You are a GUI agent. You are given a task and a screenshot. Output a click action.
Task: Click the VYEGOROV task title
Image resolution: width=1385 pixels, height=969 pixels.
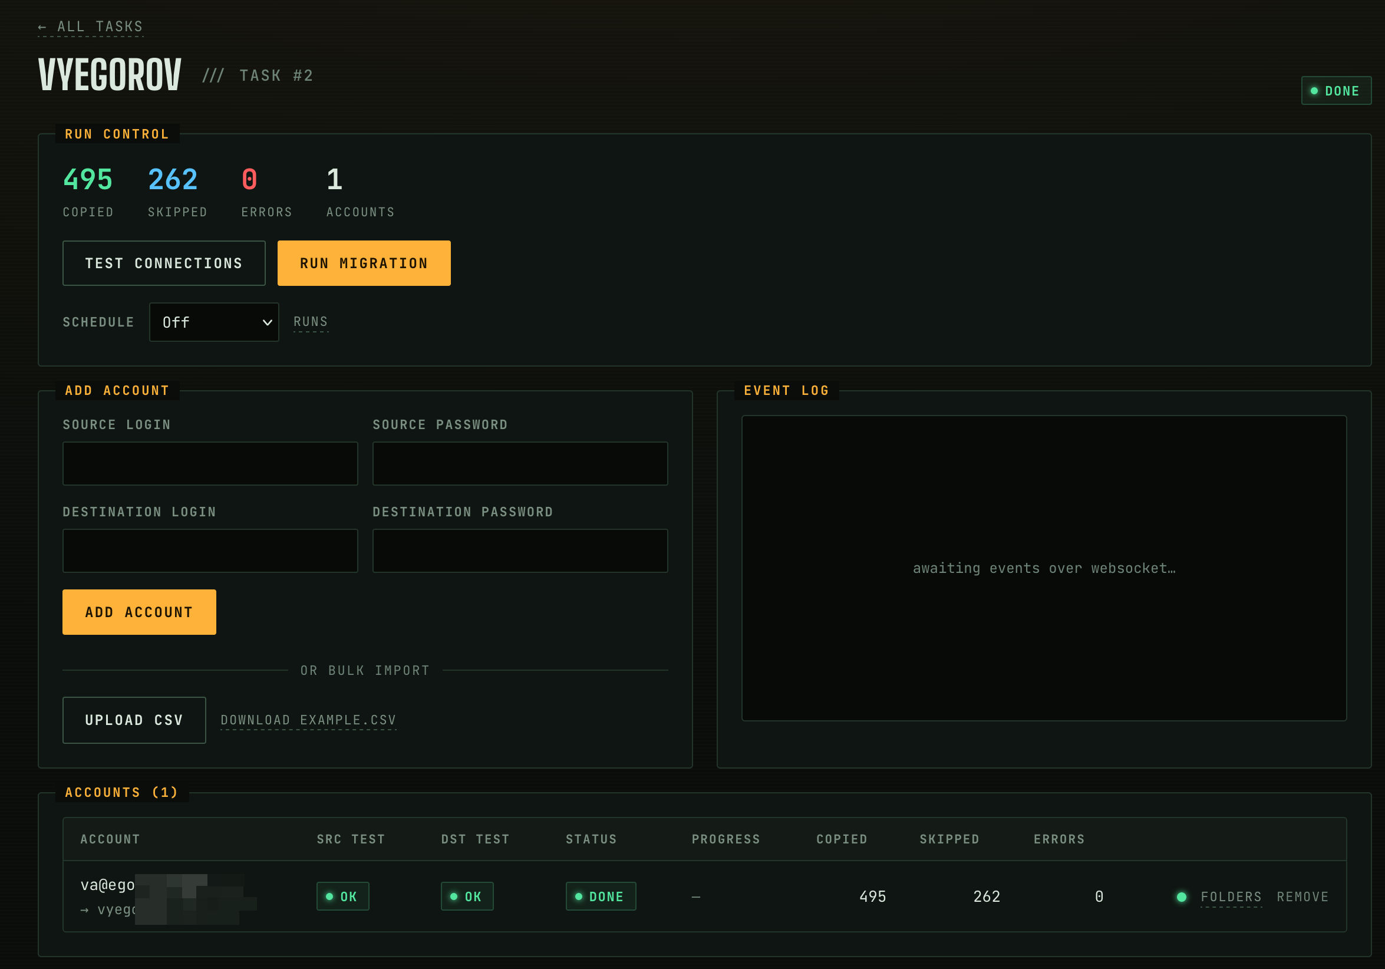109,75
